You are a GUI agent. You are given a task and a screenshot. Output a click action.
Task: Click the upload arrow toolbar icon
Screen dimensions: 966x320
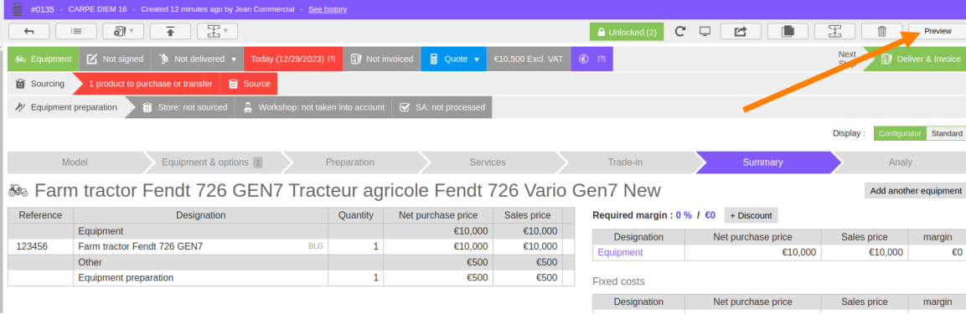170,31
